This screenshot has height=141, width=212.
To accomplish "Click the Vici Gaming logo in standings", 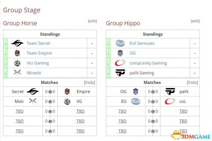I will click(17, 63).
